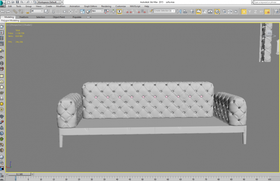The height and width of the screenshot is (181, 280).
Task: Switch to the Populate ribbon tab
Action: pos(77,17)
